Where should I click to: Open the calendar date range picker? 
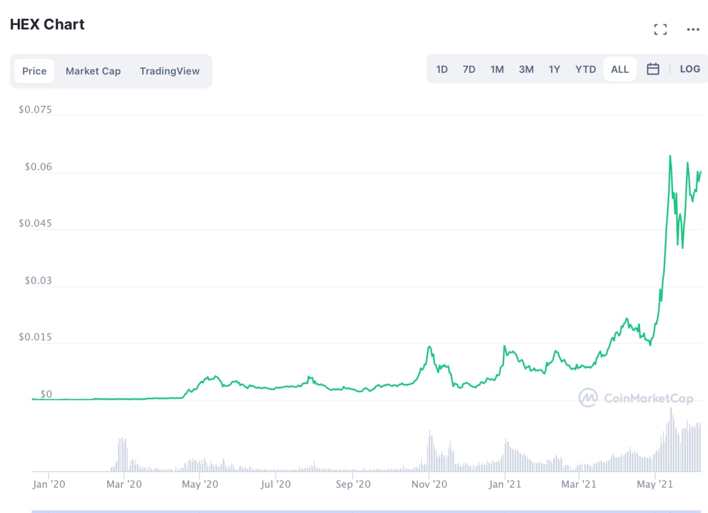pos(653,69)
